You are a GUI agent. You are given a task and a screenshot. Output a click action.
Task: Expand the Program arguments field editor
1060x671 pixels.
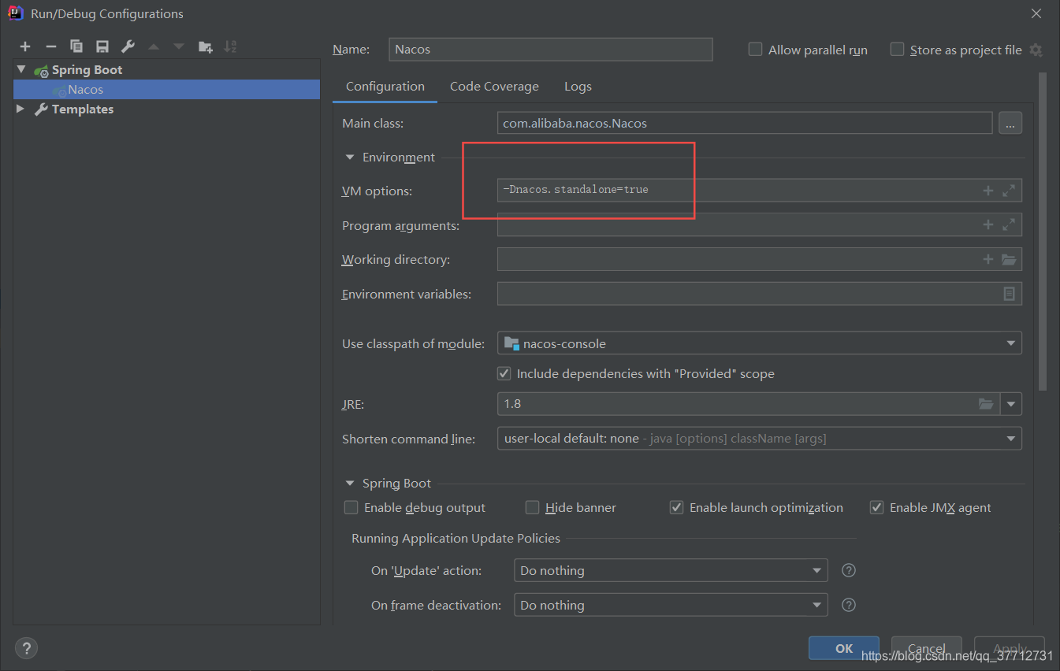click(x=1009, y=225)
